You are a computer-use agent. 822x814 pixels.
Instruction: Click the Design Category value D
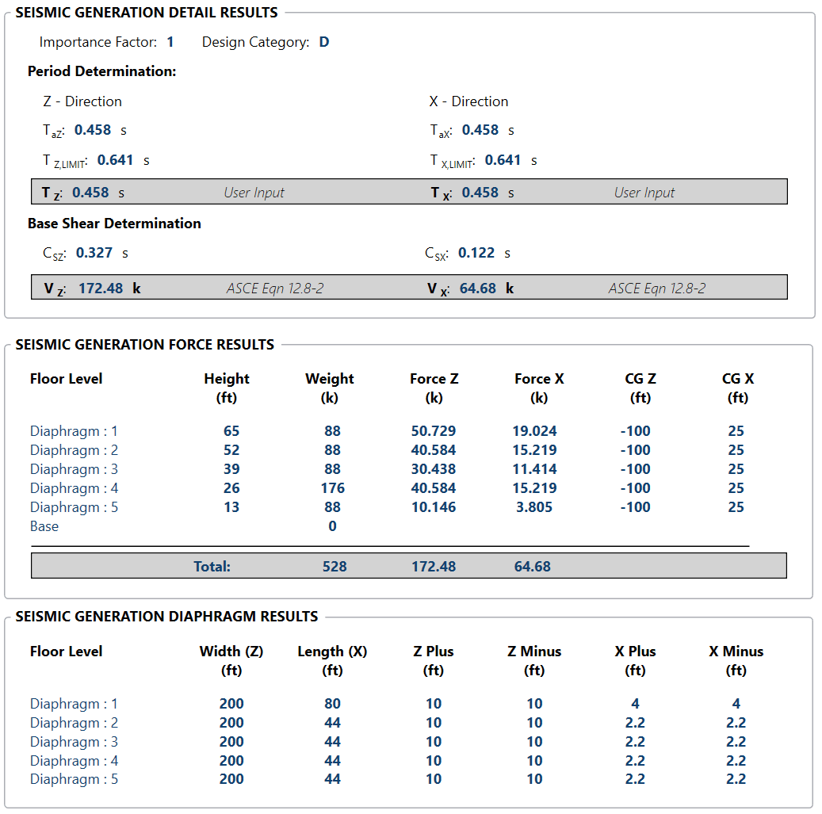coord(324,42)
